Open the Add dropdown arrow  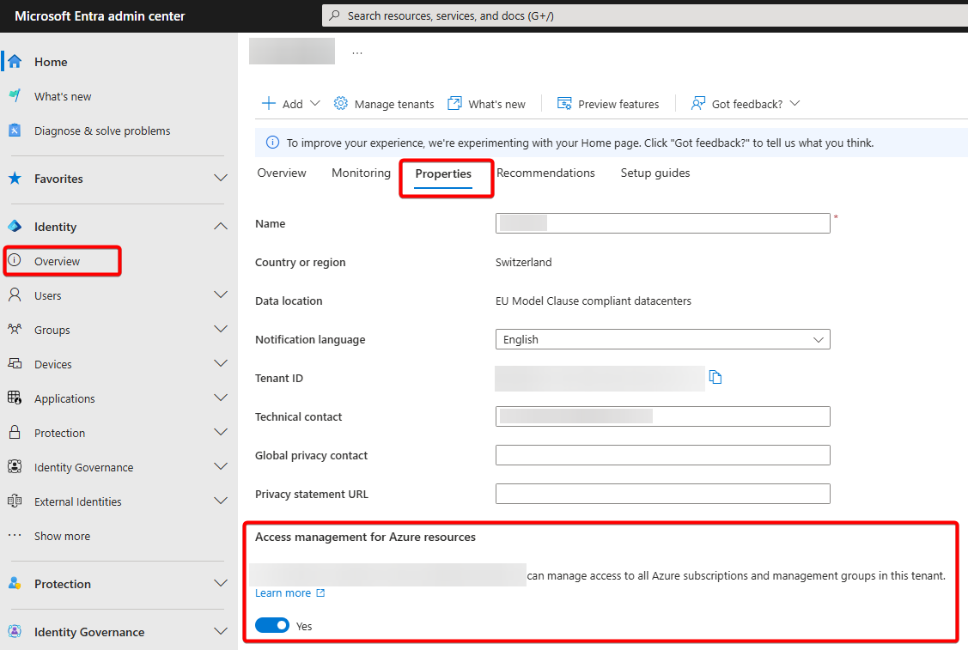(x=315, y=103)
